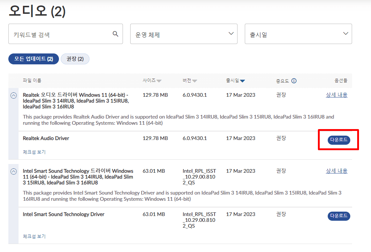Click 체크섬 보기 under Intel Smart Sound Driver

[x=34, y=236]
